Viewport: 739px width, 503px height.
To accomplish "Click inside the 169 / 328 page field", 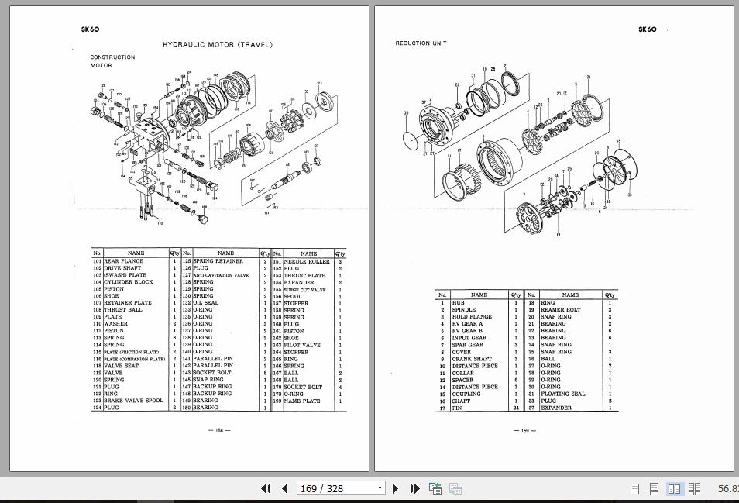I will (333, 488).
